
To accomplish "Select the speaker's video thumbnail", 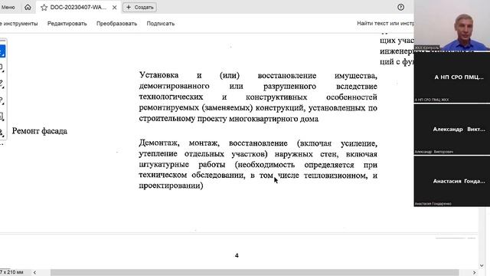I will pos(452,25).
